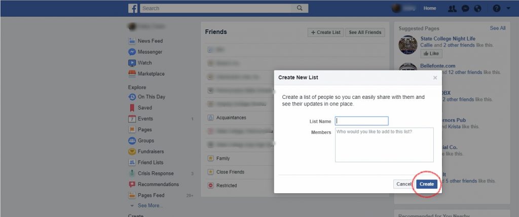Open the Family friend list
This screenshot has height=217, width=519.
pyautogui.click(x=223, y=158)
